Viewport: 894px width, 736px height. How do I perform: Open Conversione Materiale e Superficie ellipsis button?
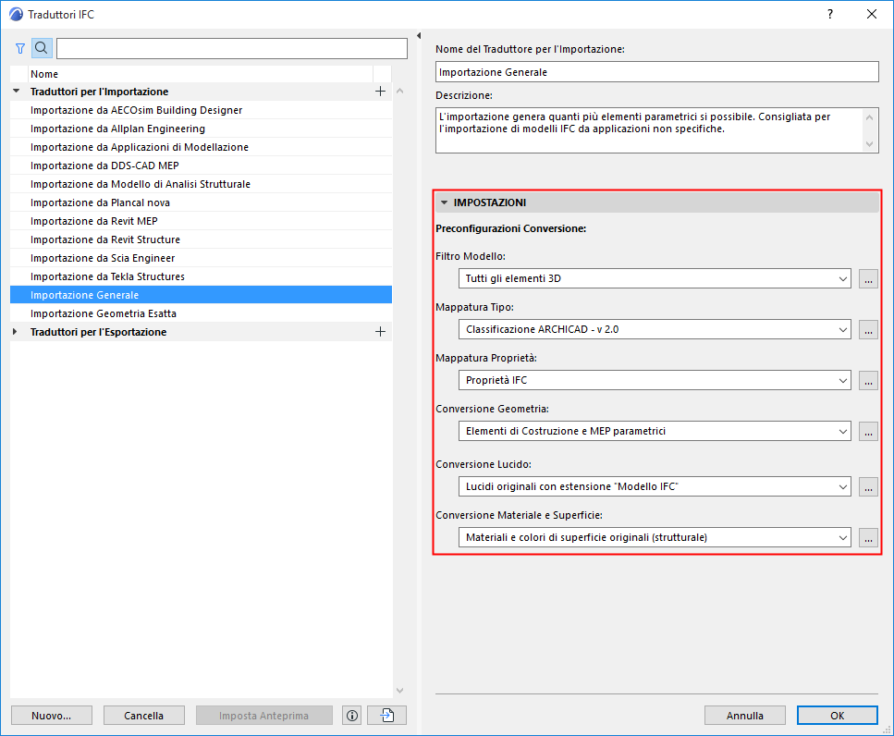click(x=868, y=537)
